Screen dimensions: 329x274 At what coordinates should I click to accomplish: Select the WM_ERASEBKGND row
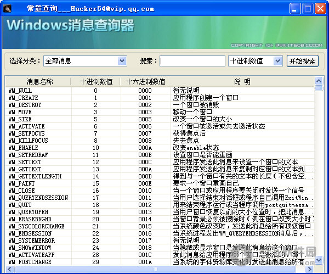160,219
